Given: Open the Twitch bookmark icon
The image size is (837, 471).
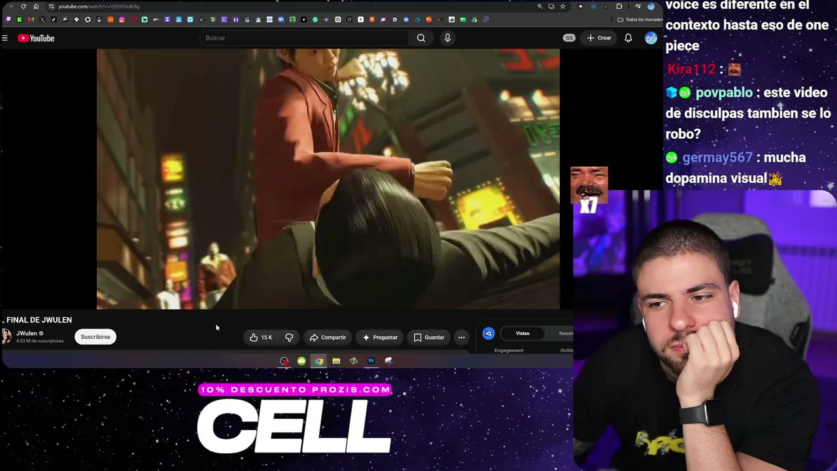Looking at the screenshot, I should (x=9, y=20).
